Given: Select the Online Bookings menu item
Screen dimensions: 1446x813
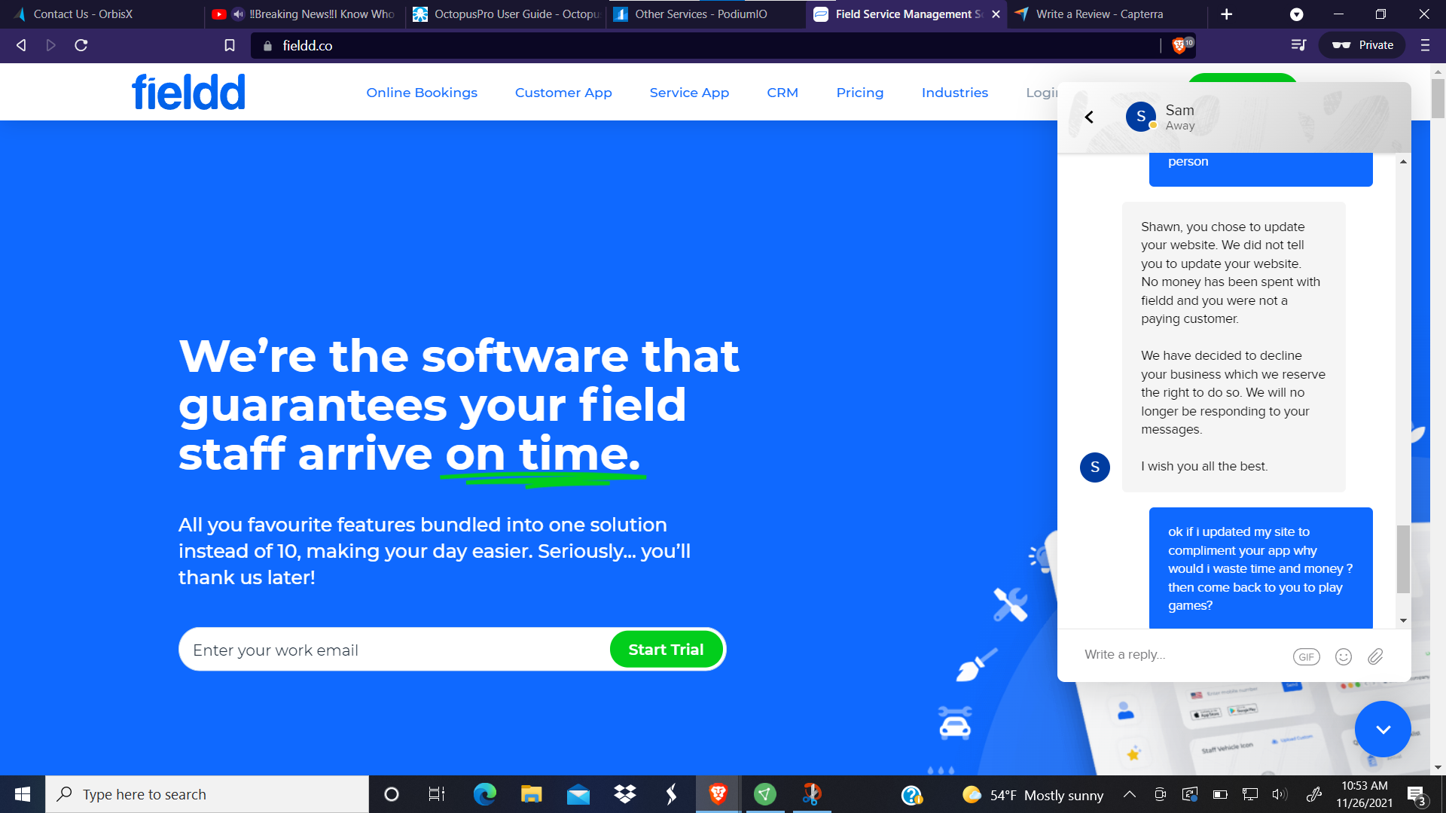Looking at the screenshot, I should tap(421, 91).
